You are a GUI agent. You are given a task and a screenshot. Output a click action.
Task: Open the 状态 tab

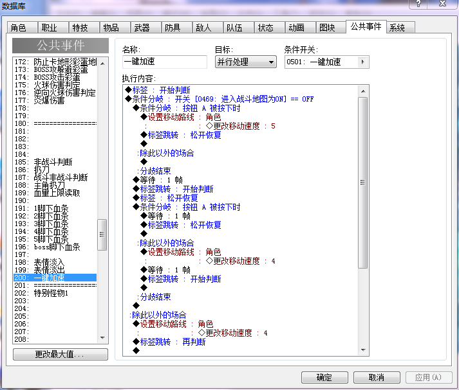270,28
